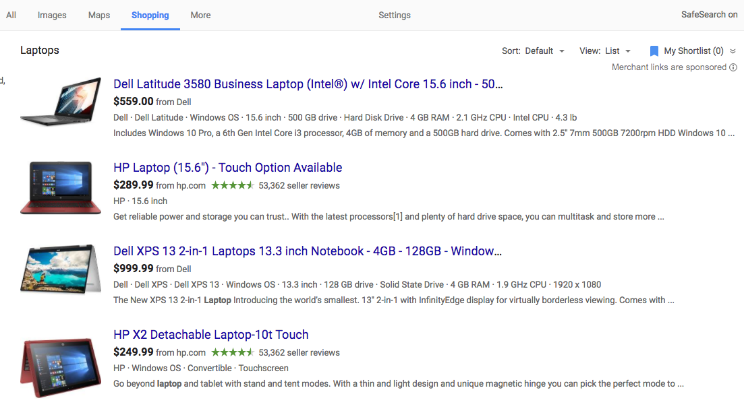The width and height of the screenshot is (744, 419).
Task: Click seller reviews text under $289.99
Action: 299,186
